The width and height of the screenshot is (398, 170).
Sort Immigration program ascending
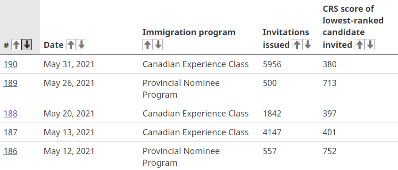[148, 45]
